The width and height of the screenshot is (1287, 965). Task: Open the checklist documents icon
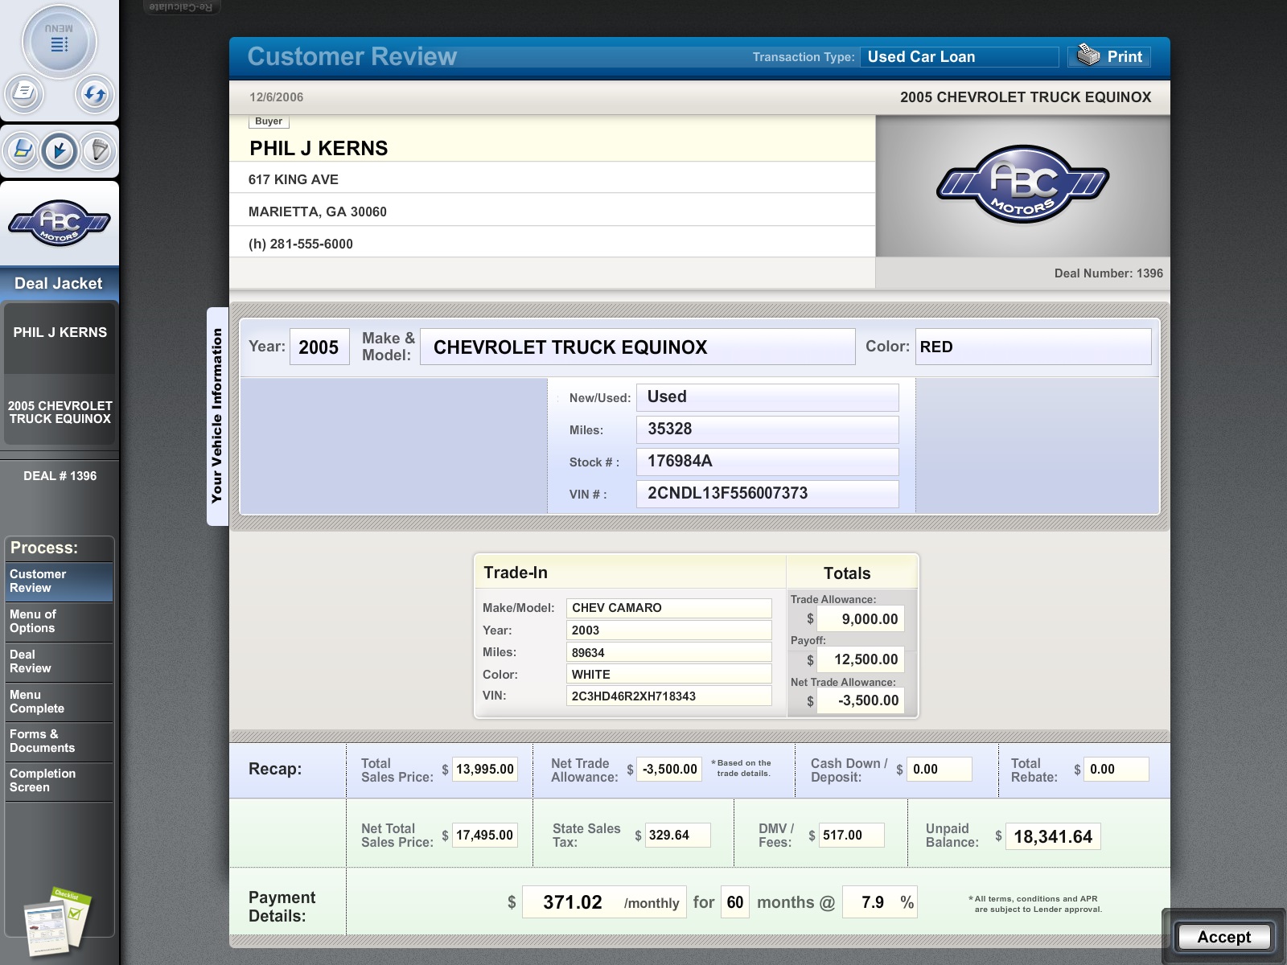[56, 922]
